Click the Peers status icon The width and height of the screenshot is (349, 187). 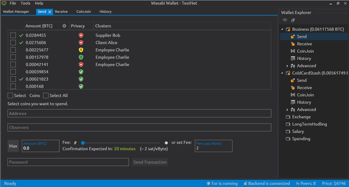[x=298, y=183]
